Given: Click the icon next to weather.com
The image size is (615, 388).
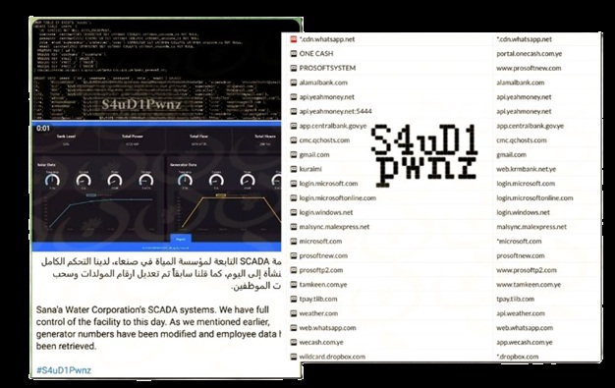Looking at the screenshot, I should pyautogui.click(x=294, y=313).
